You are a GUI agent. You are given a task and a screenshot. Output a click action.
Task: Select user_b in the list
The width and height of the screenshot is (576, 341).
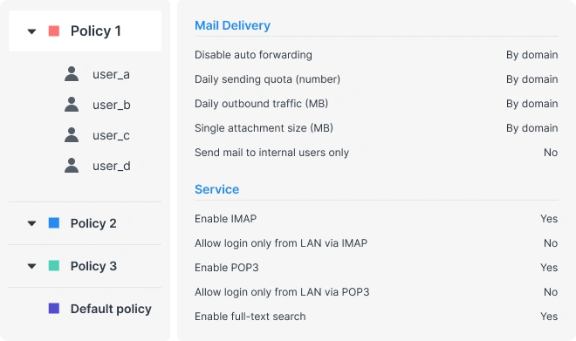click(112, 105)
